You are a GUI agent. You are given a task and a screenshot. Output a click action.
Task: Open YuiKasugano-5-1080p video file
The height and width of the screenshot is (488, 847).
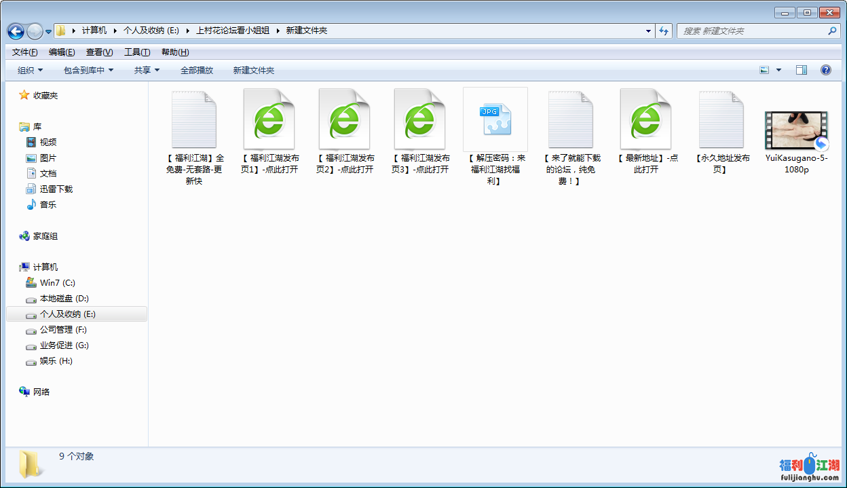pos(796,130)
